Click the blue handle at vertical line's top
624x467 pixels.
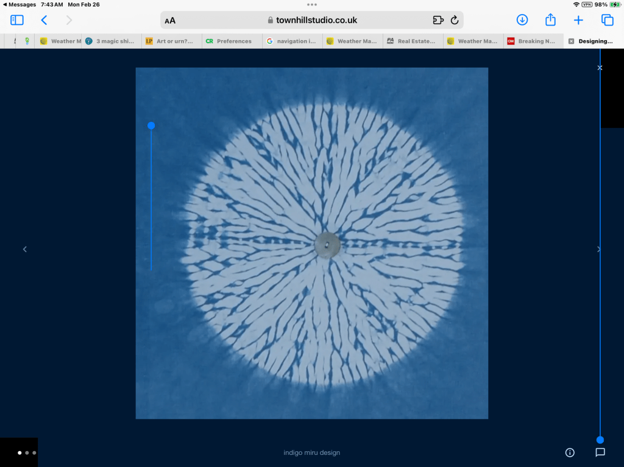coord(151,125)
